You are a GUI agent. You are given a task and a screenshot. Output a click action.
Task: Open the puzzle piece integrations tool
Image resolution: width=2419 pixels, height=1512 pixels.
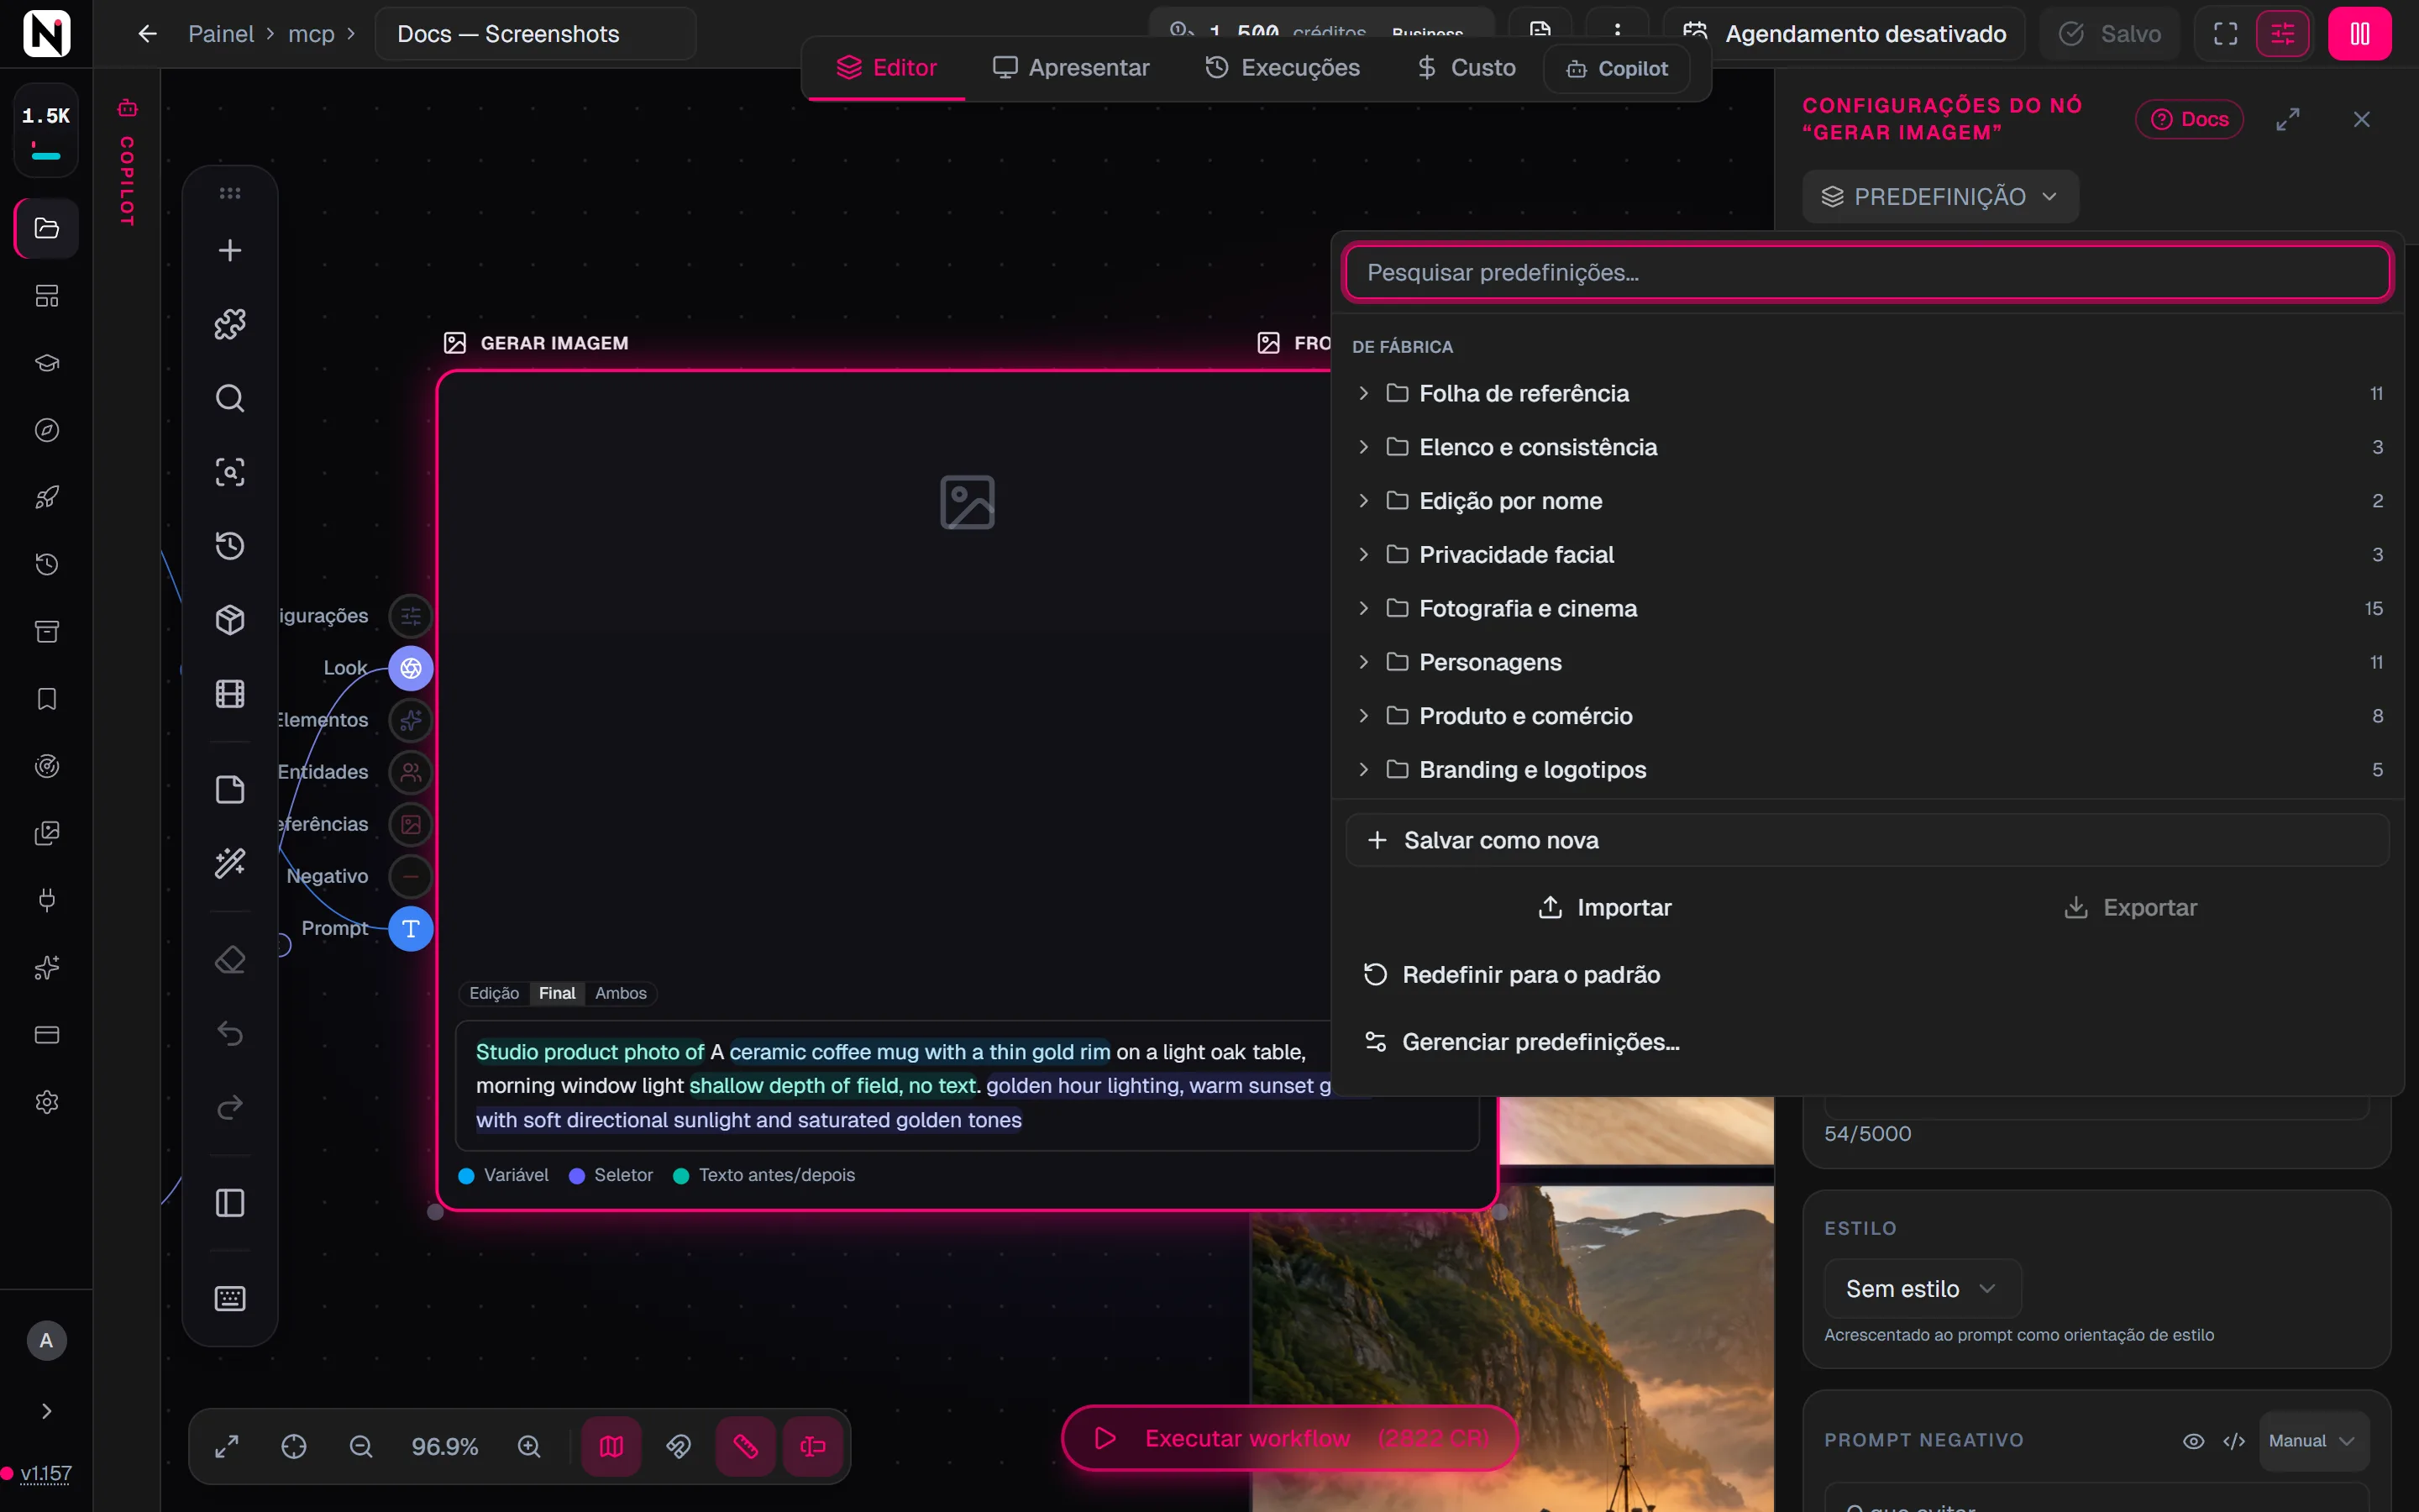click(x=230, y=324)
